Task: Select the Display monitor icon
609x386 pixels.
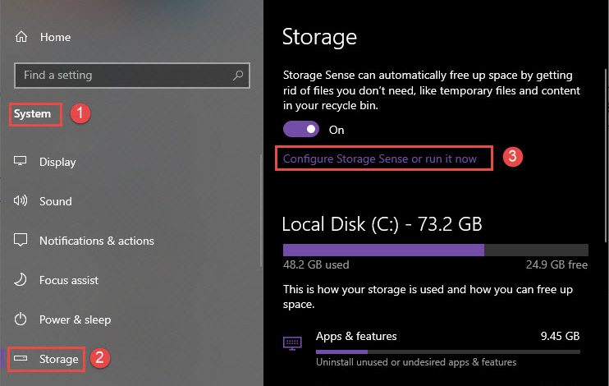Action: (21, 161)
